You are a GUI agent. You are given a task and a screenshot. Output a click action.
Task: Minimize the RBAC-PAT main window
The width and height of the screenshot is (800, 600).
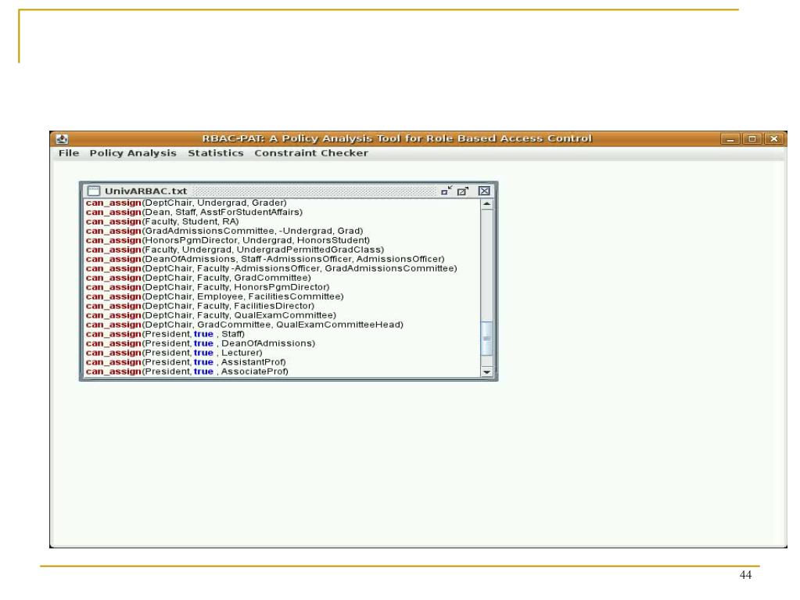(730, 138)
